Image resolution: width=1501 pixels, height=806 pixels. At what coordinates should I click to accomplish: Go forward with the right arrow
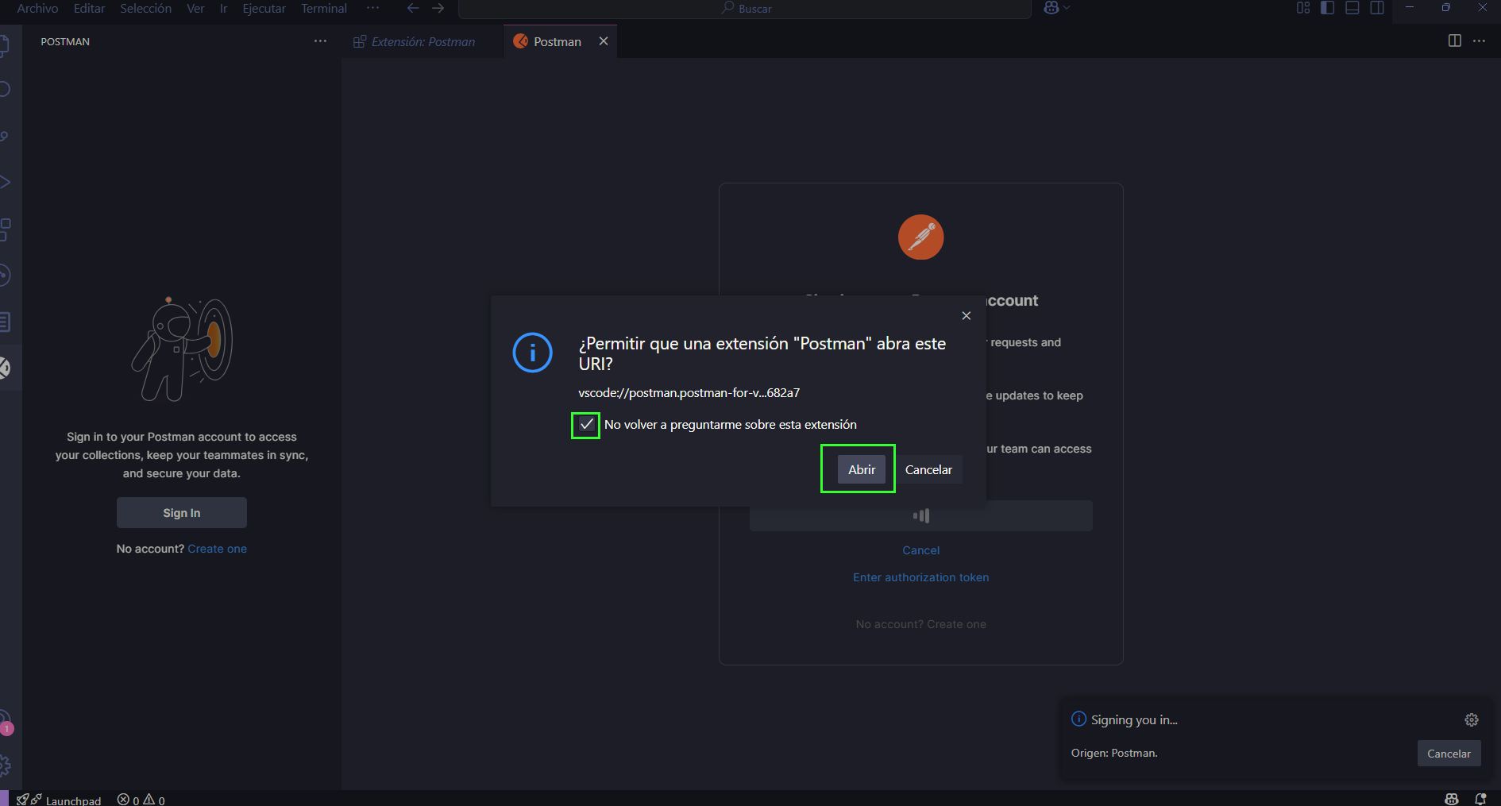click(438, 8)
